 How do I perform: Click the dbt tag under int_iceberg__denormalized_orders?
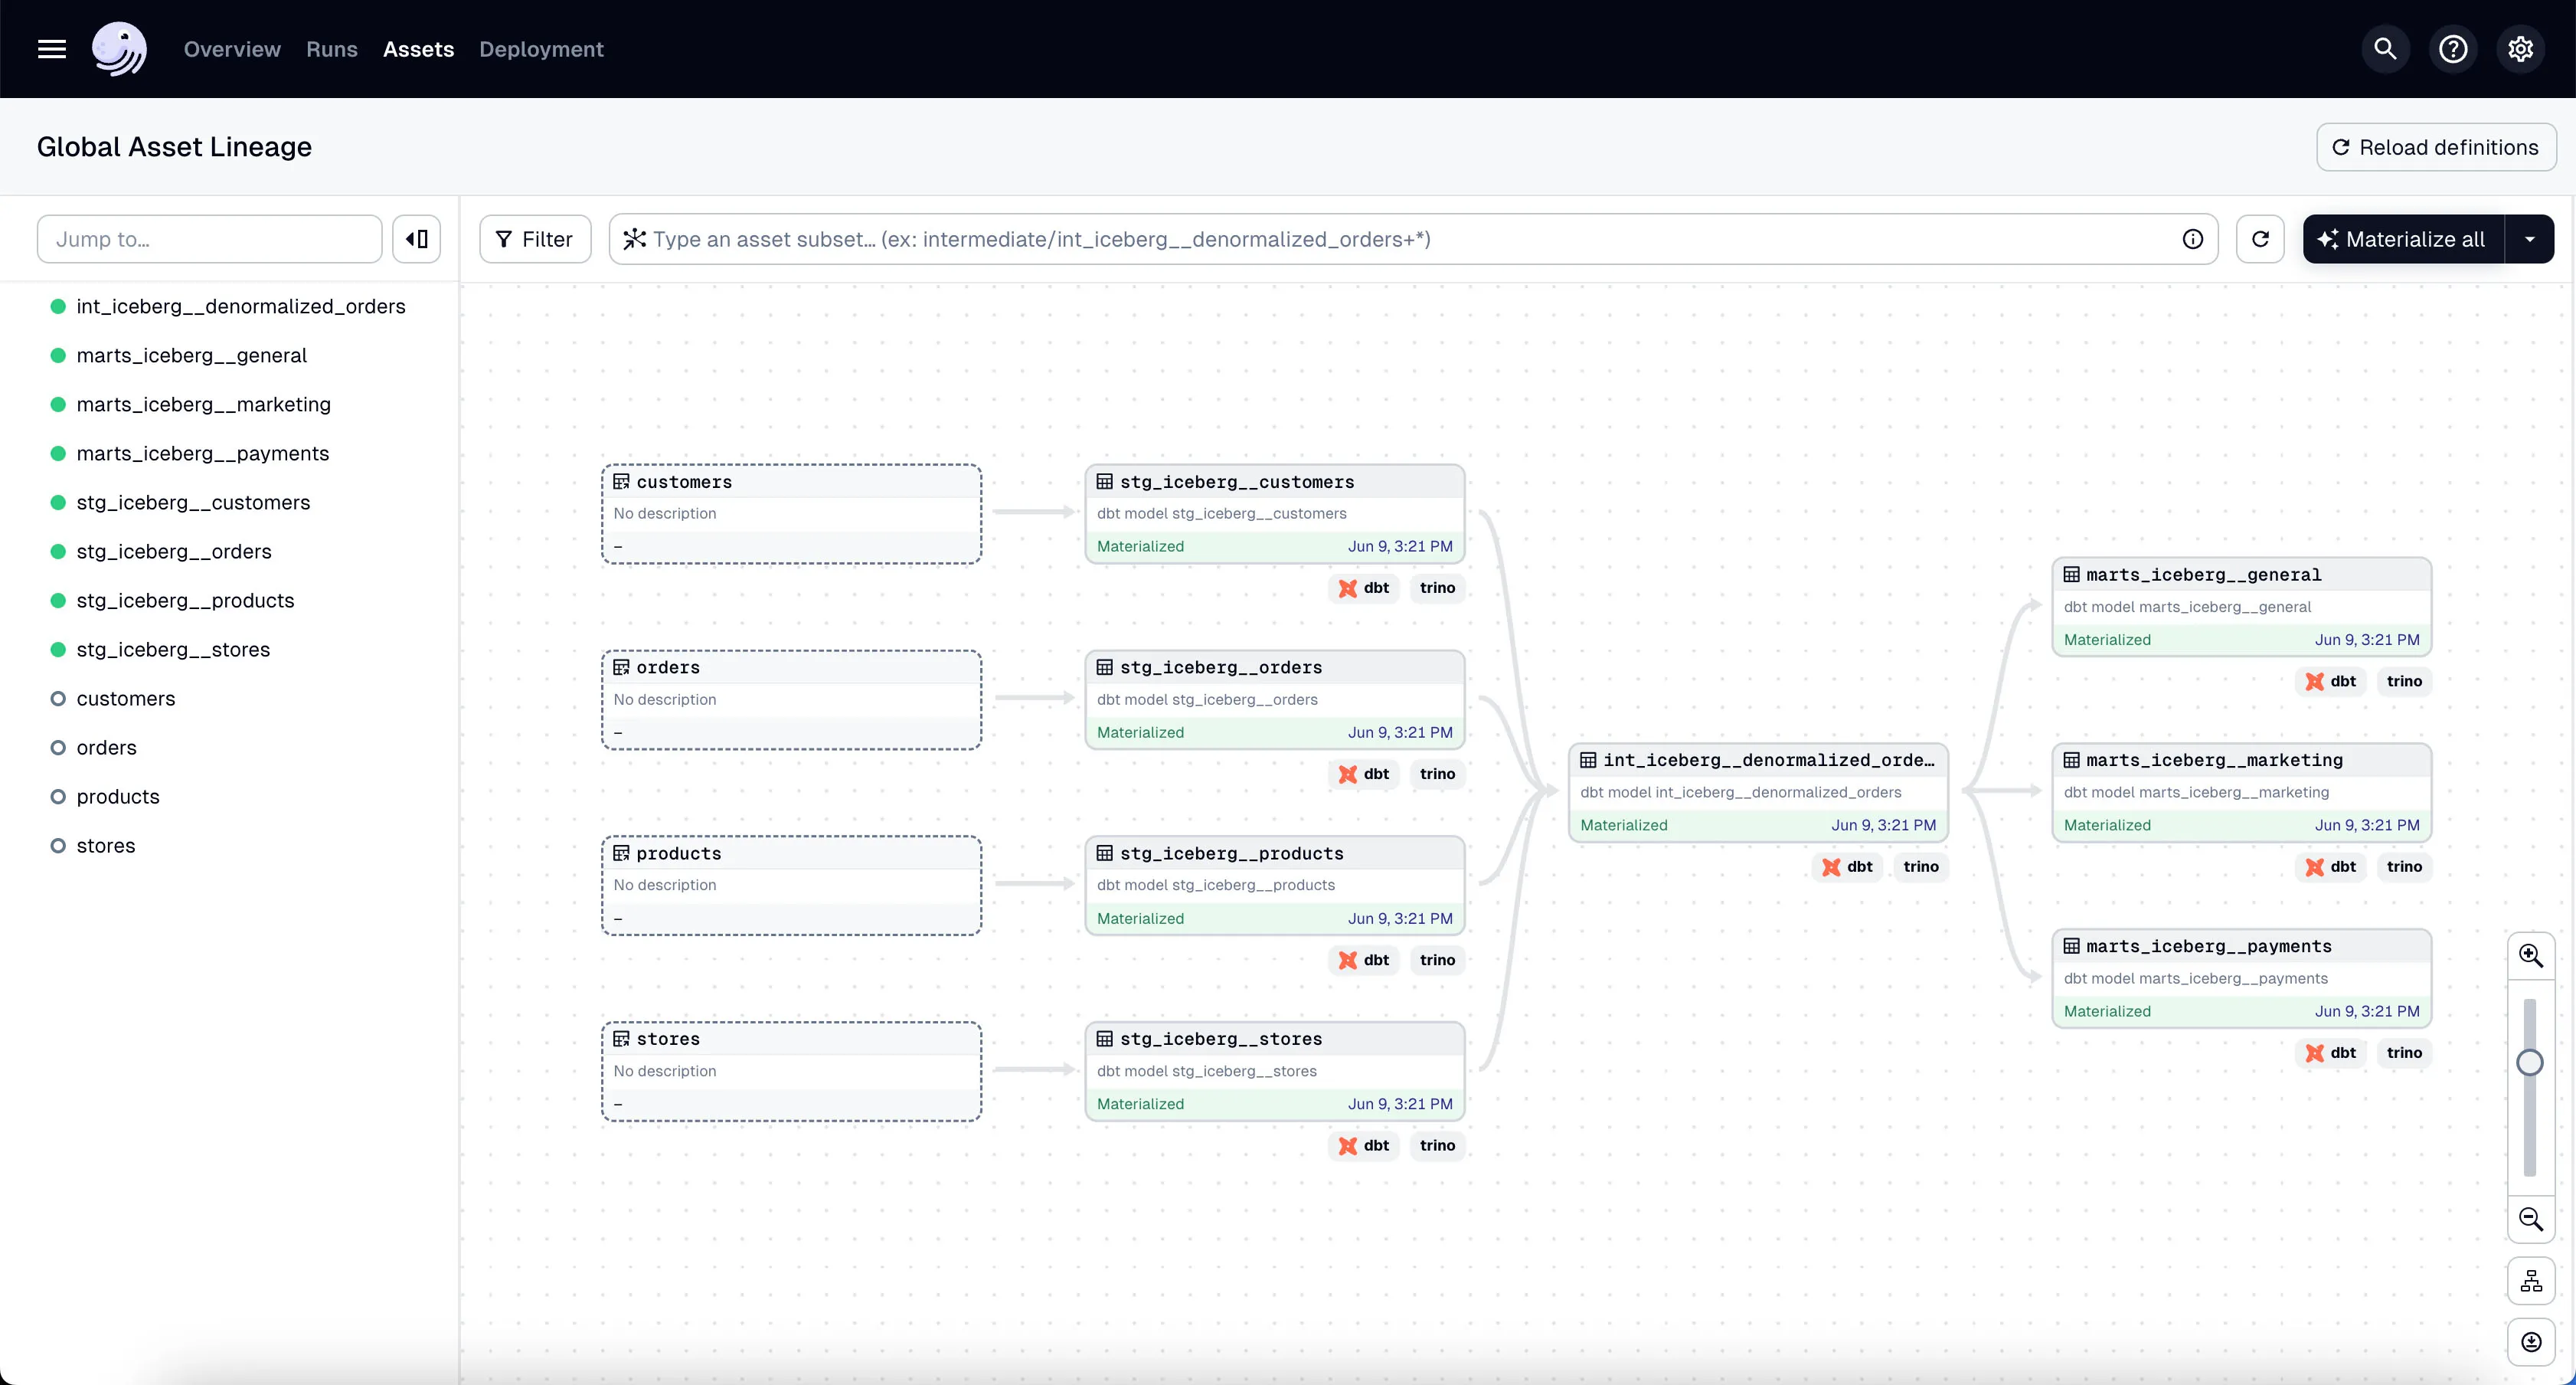[x=1847, y=866]
